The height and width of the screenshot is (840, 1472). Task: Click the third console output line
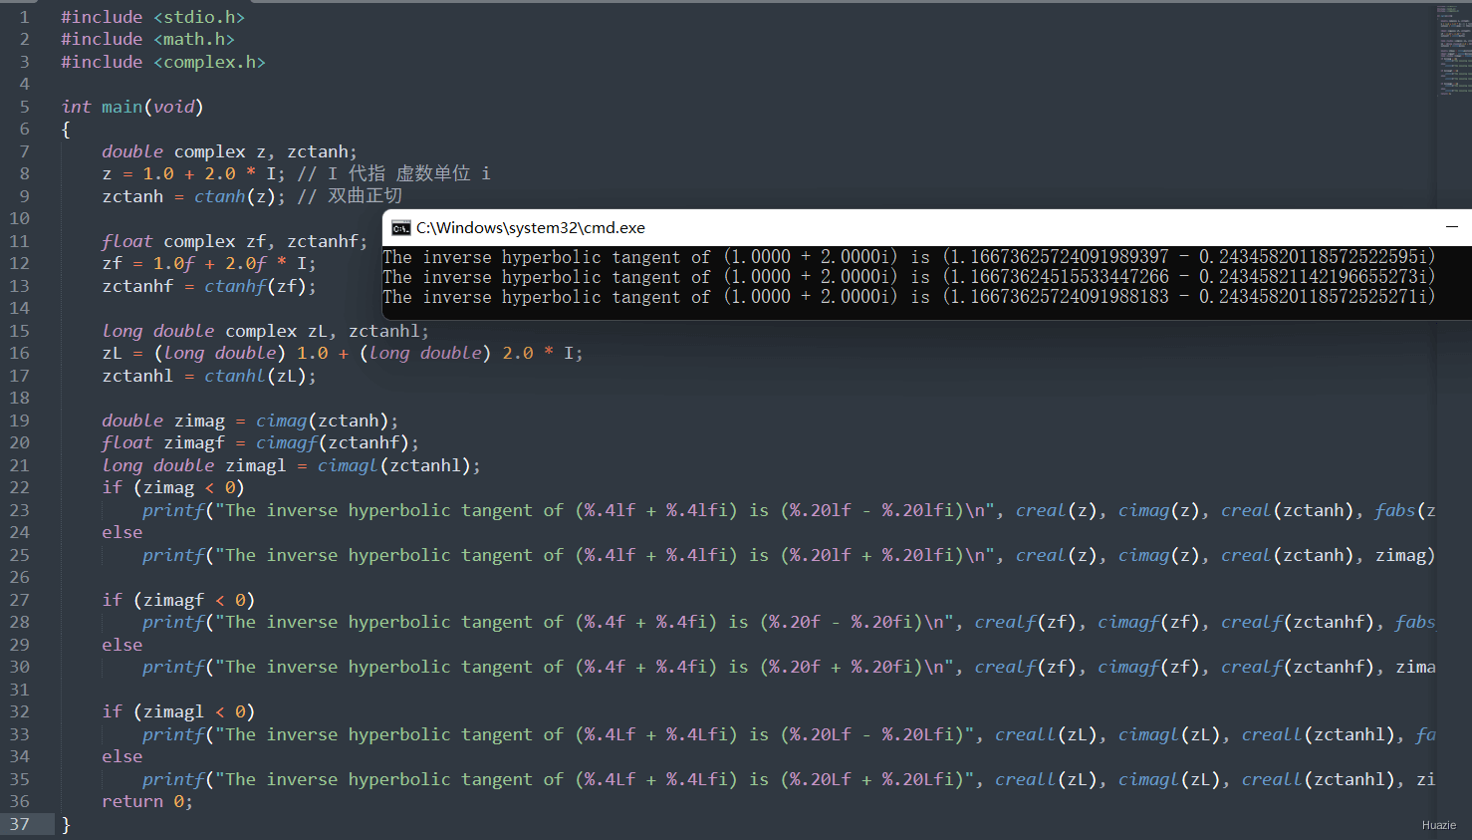(909, 297)
